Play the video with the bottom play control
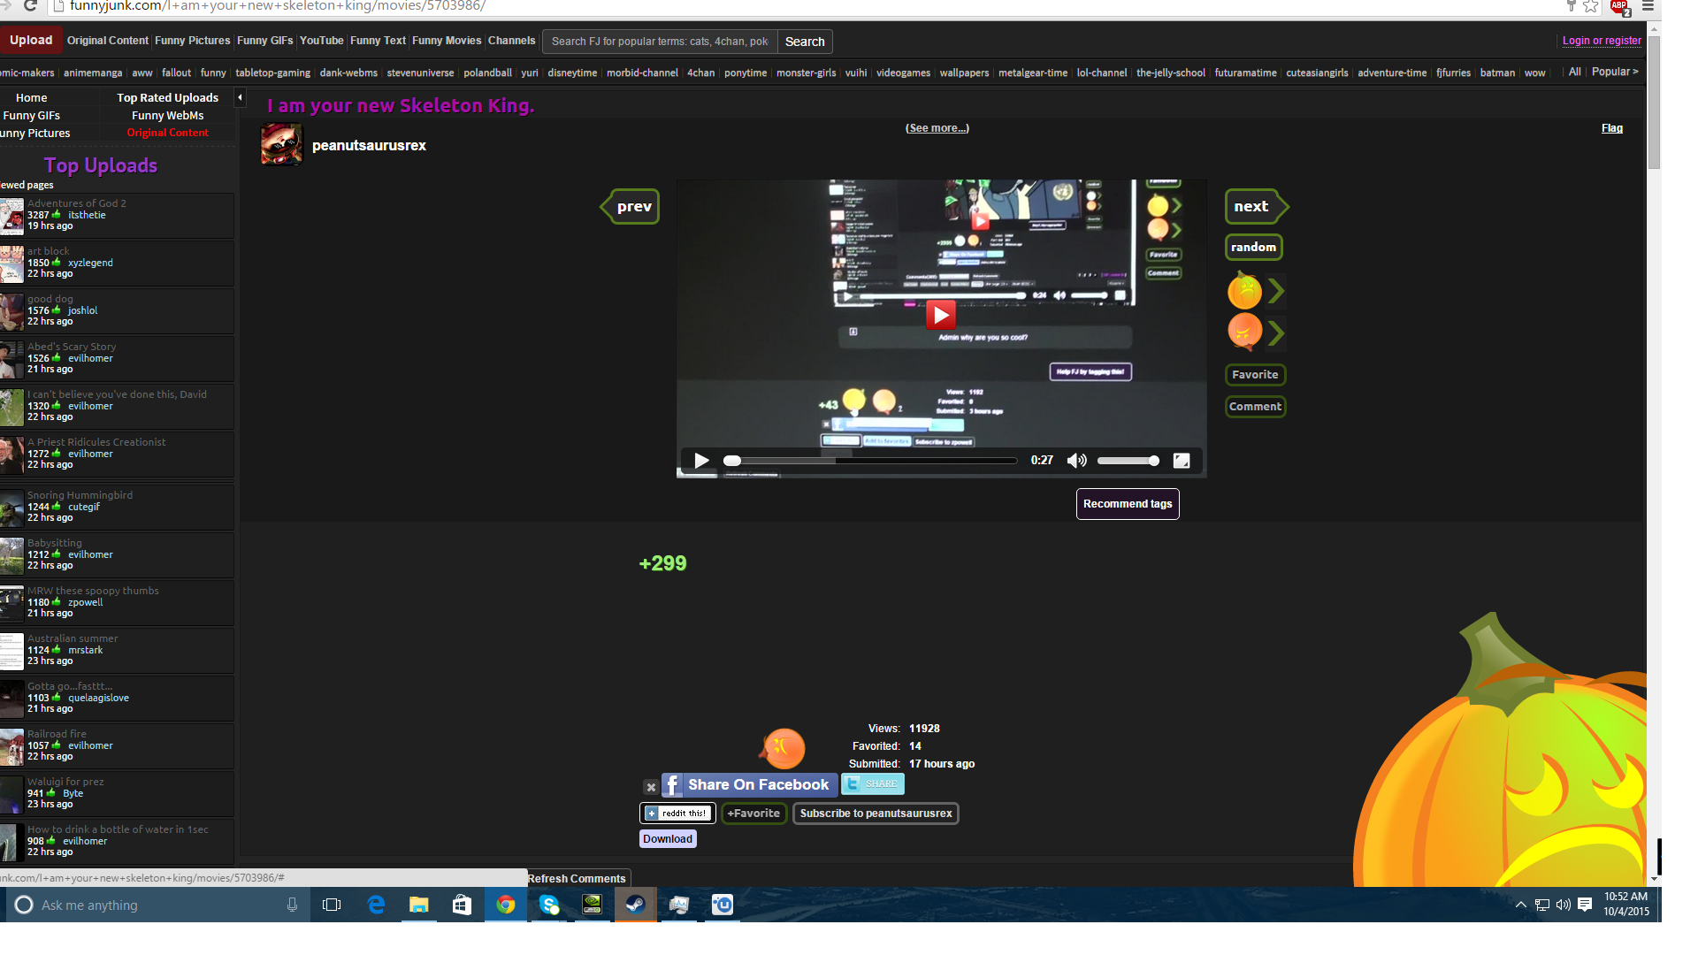1698x955 pixels. tap(701, 461)
